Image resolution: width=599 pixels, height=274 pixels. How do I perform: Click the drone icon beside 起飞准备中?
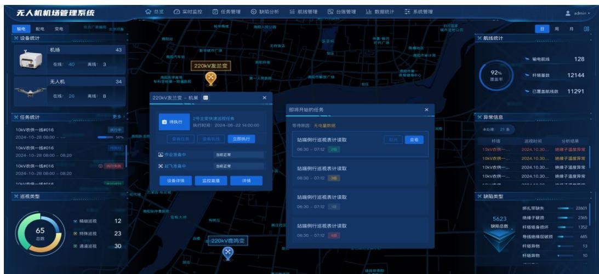[x=161, y=166]
